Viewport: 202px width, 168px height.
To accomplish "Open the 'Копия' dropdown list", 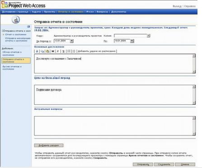I will 148,36.
